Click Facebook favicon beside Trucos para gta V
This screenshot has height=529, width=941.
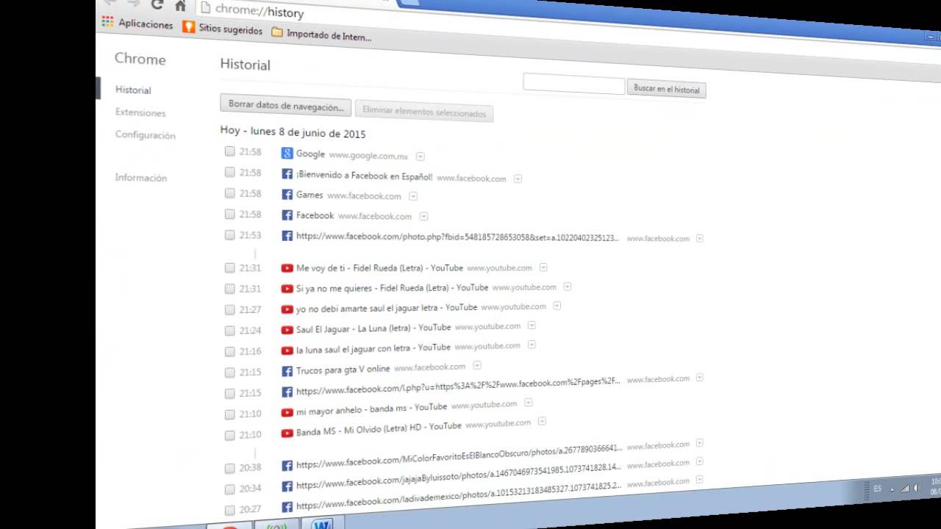point(287,371)
